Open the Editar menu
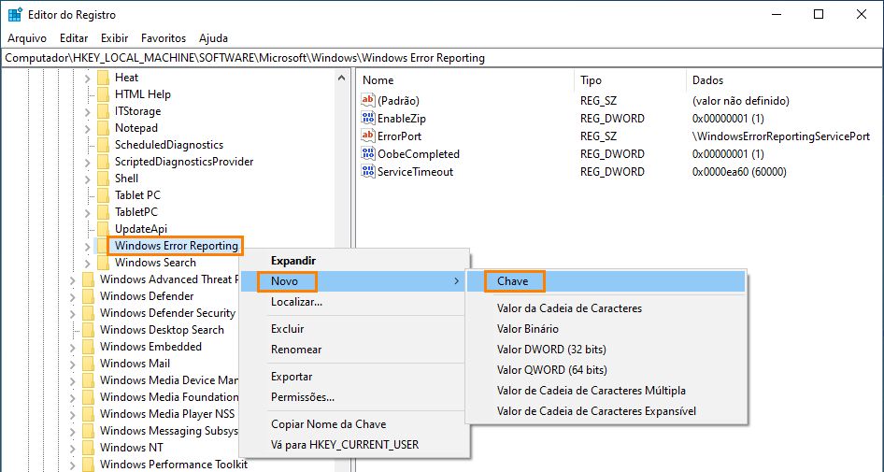The image size is (884, 472). tap(74, 38)
